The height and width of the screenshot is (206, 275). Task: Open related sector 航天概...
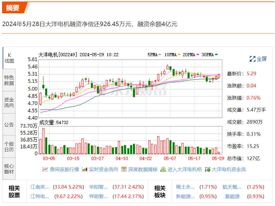pyautogui.click(x=232, y=187)
